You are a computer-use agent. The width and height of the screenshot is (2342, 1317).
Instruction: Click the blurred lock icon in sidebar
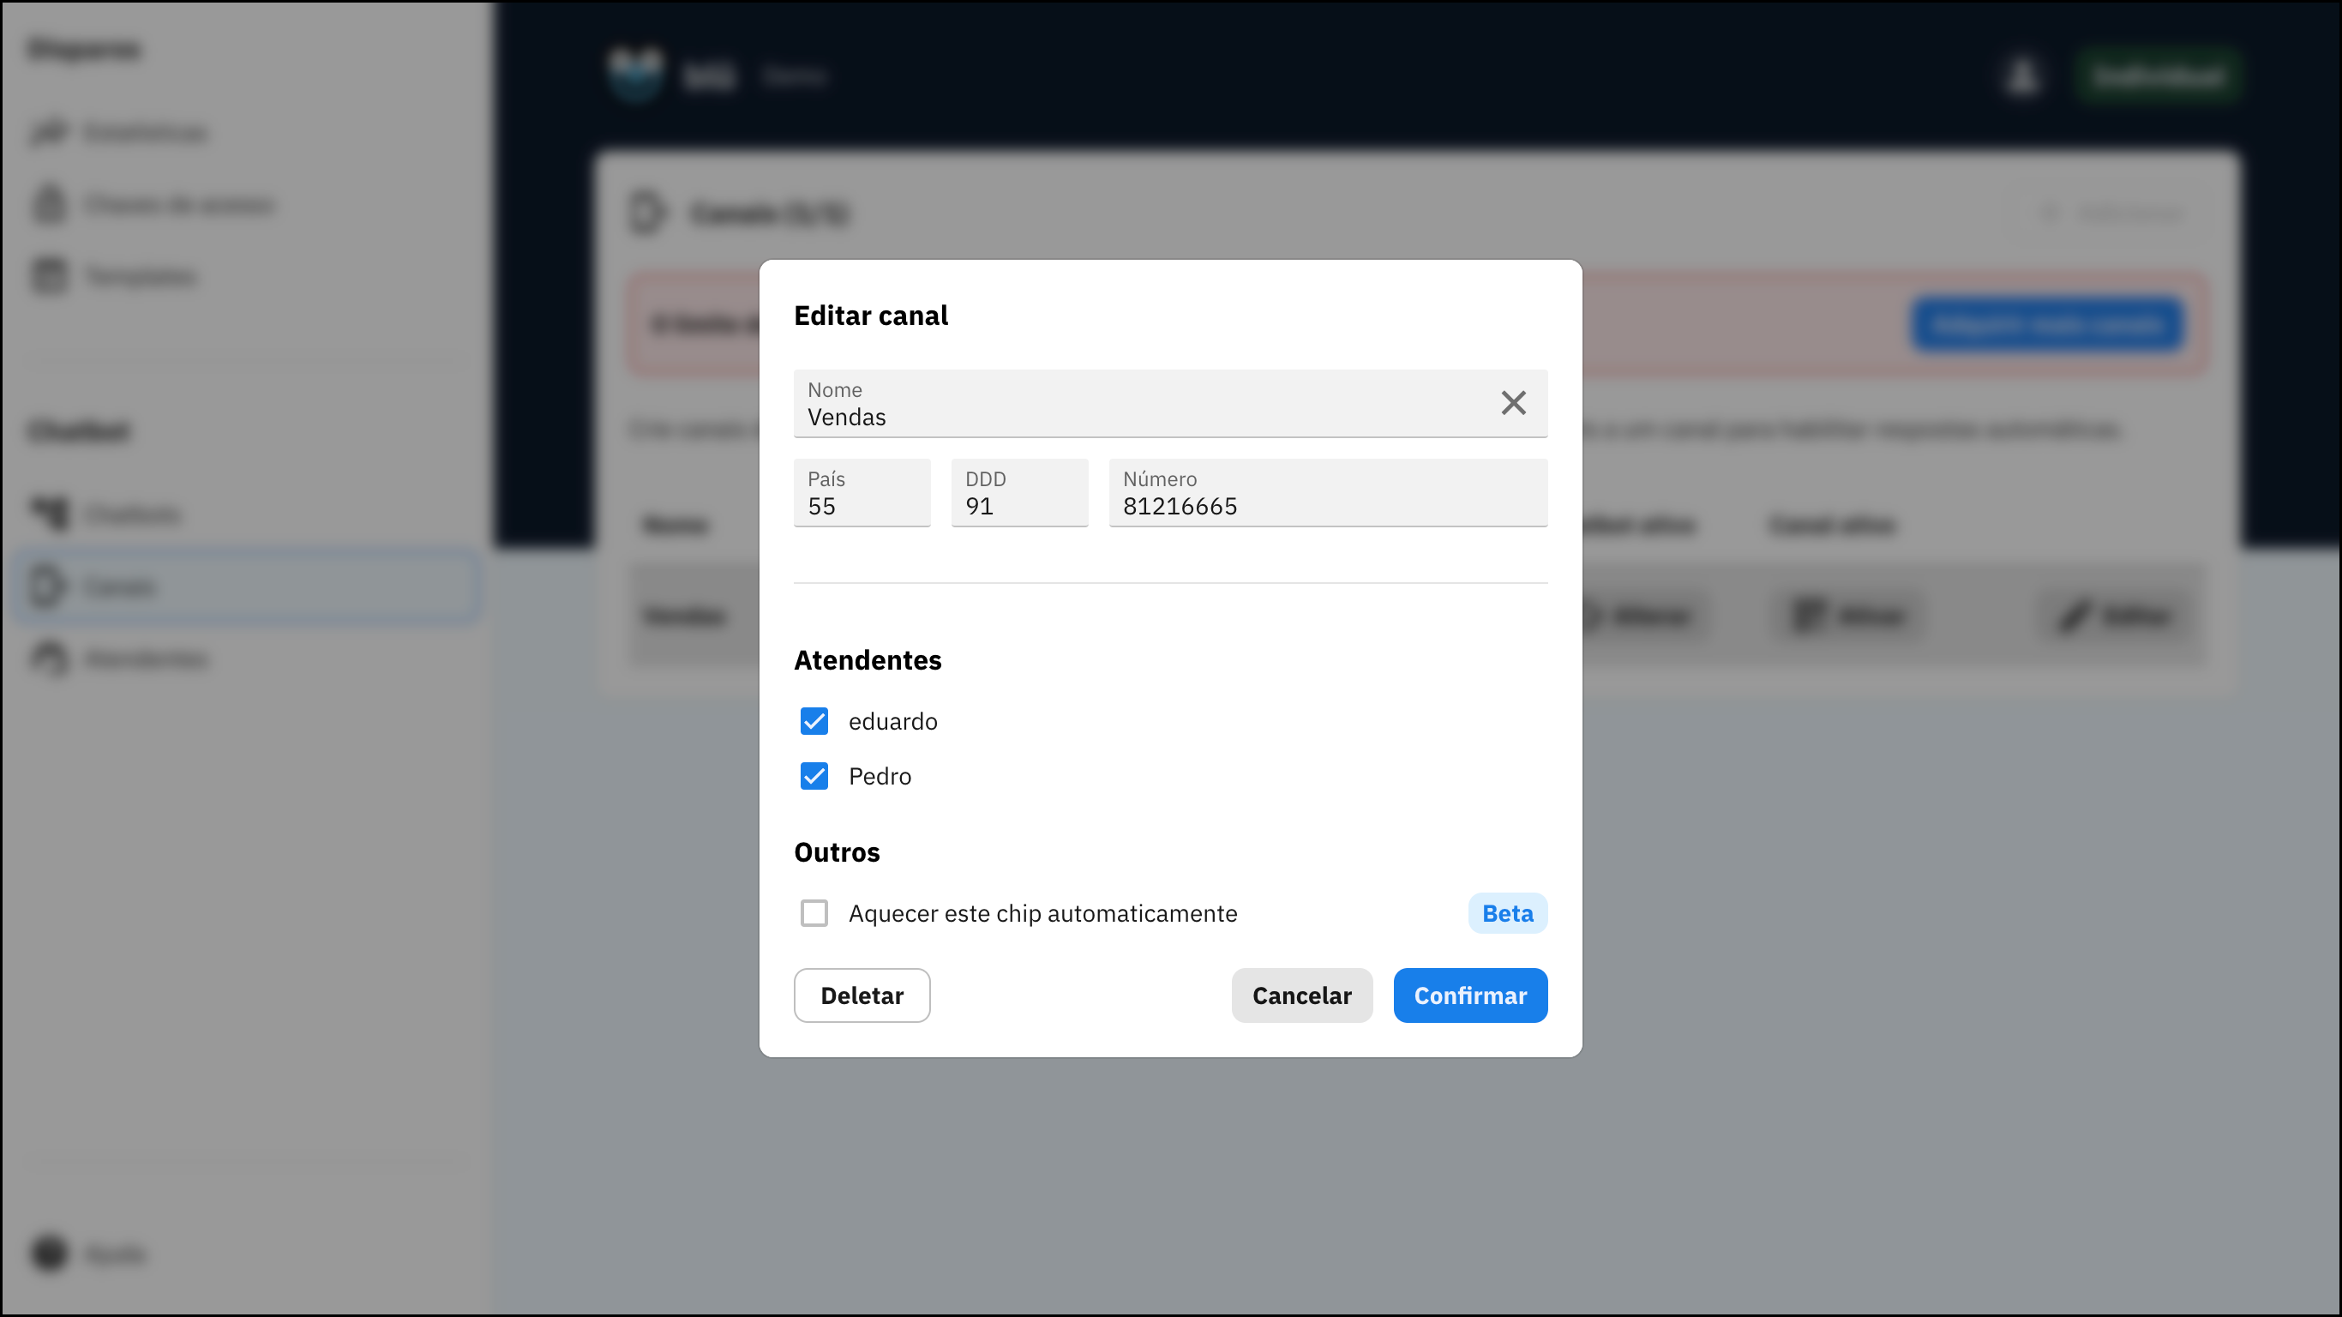pos(49,205)
